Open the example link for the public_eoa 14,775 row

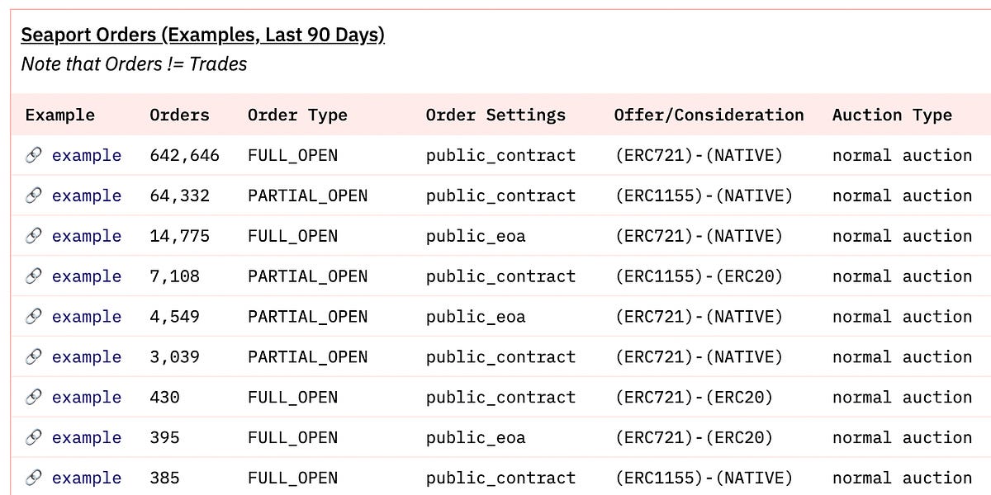tap(87, 236)
